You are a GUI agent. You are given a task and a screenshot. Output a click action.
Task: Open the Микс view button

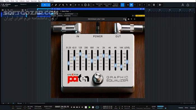pos(186,108)
